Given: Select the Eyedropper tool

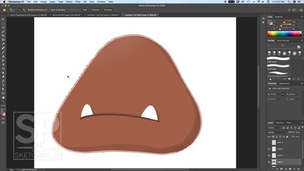Looking at the screenshot, I should coord(3,44).
